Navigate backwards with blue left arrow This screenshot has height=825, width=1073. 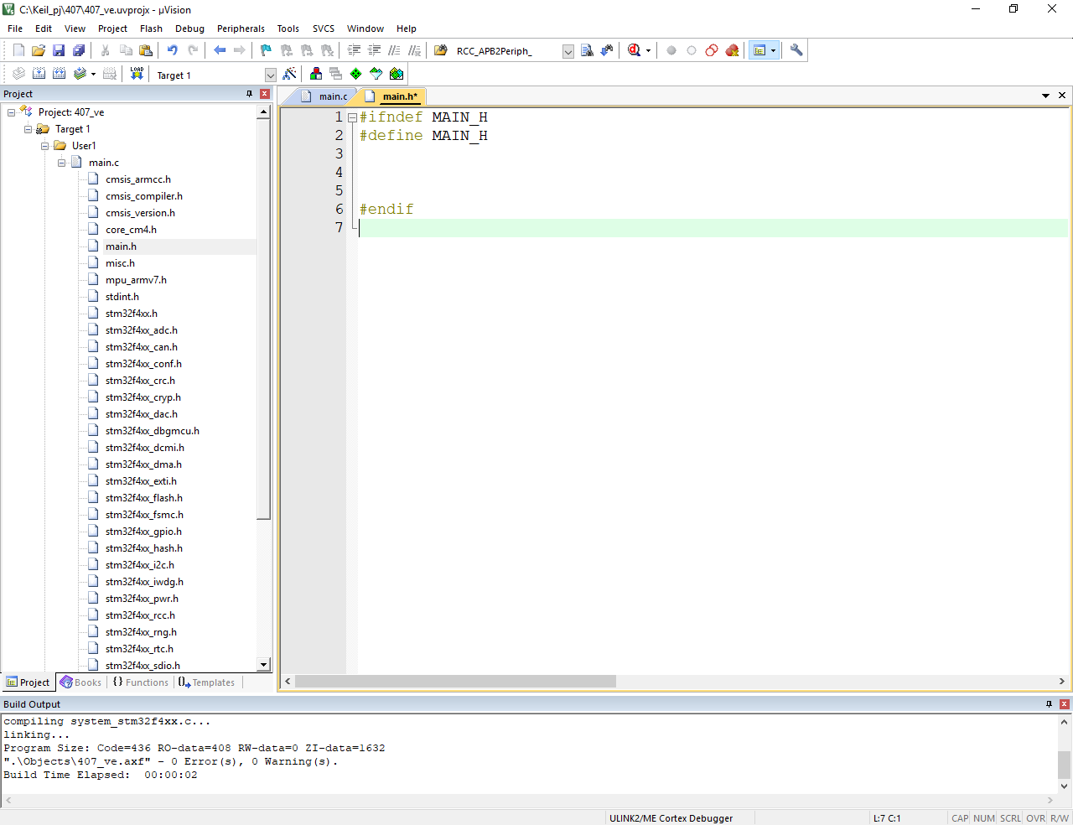[220, 50]
